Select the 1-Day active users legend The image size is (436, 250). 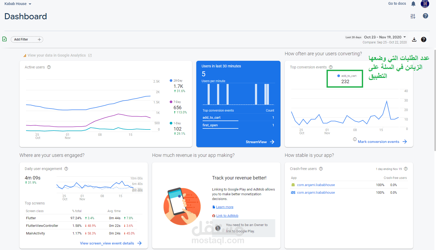[175, 123]
